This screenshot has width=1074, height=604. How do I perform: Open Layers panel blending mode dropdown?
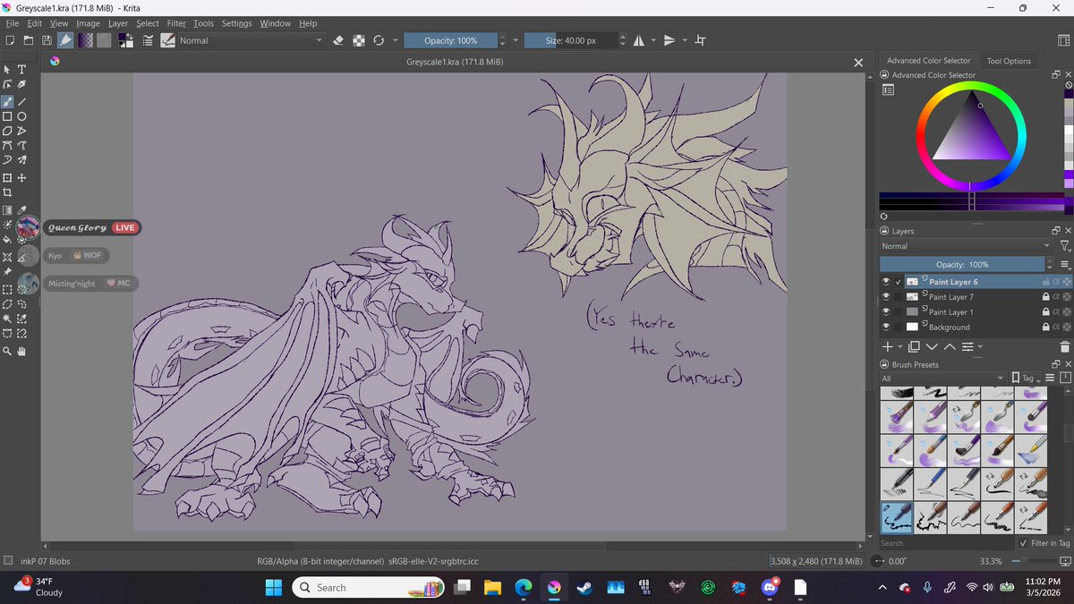point(967,246)
